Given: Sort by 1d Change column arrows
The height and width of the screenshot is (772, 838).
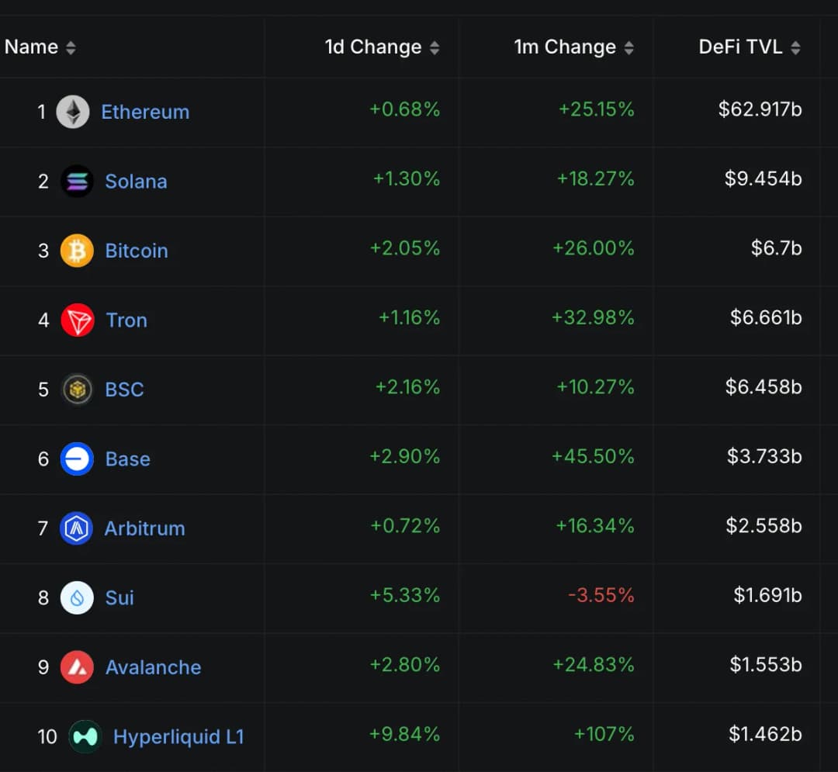Looking at the screenshot, I should pos(435,48).
